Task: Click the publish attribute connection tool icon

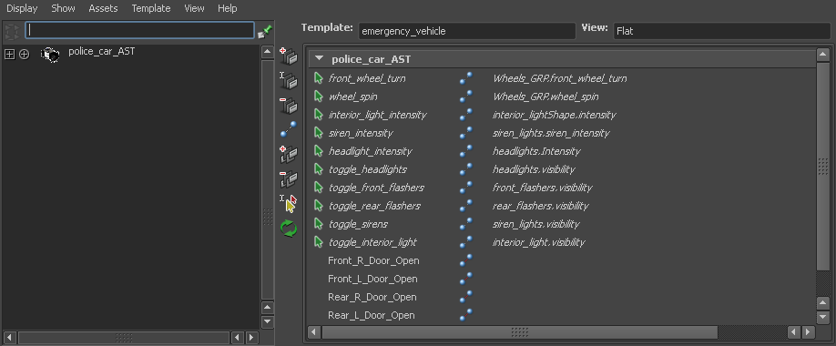Action: pos(289,129)
